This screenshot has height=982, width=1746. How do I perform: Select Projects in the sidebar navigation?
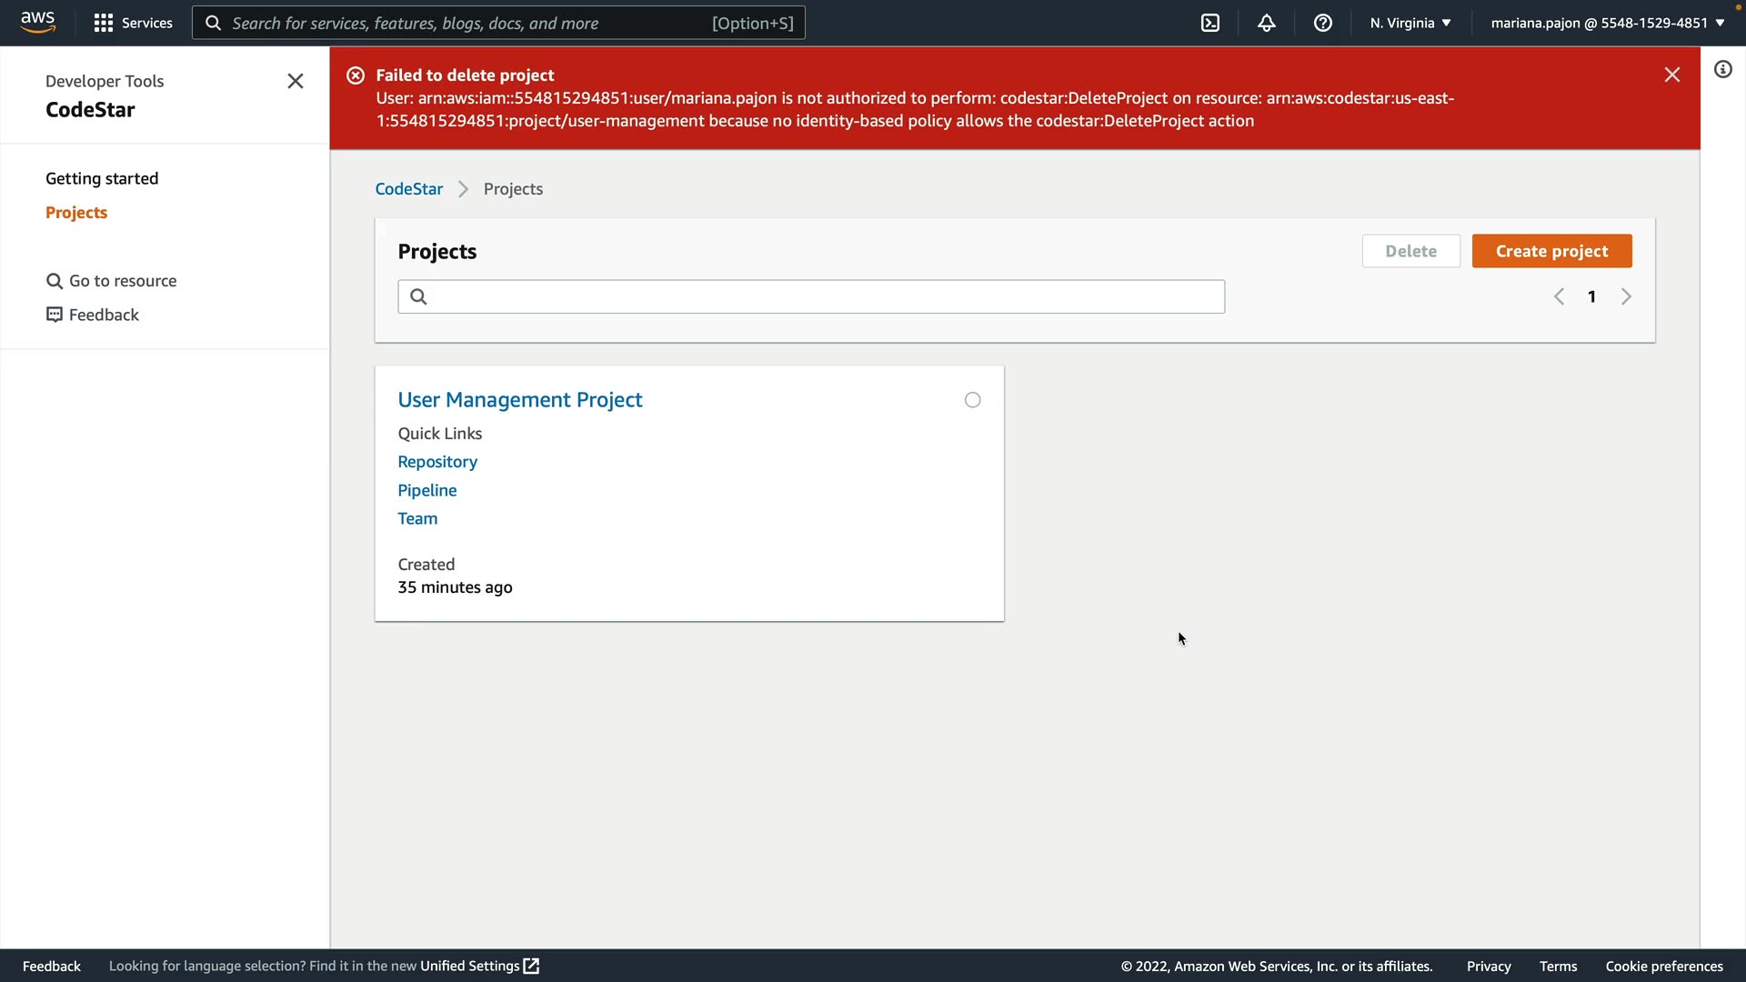tap(76, 212)
